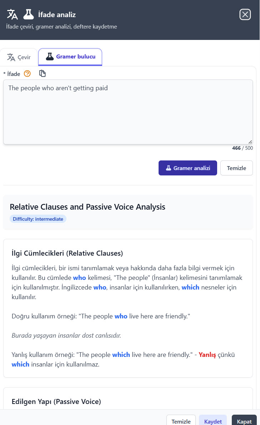Select the Gramer bulucu tab
The height and width of the screenshot is (425, 260).
(x=70, y=57)
